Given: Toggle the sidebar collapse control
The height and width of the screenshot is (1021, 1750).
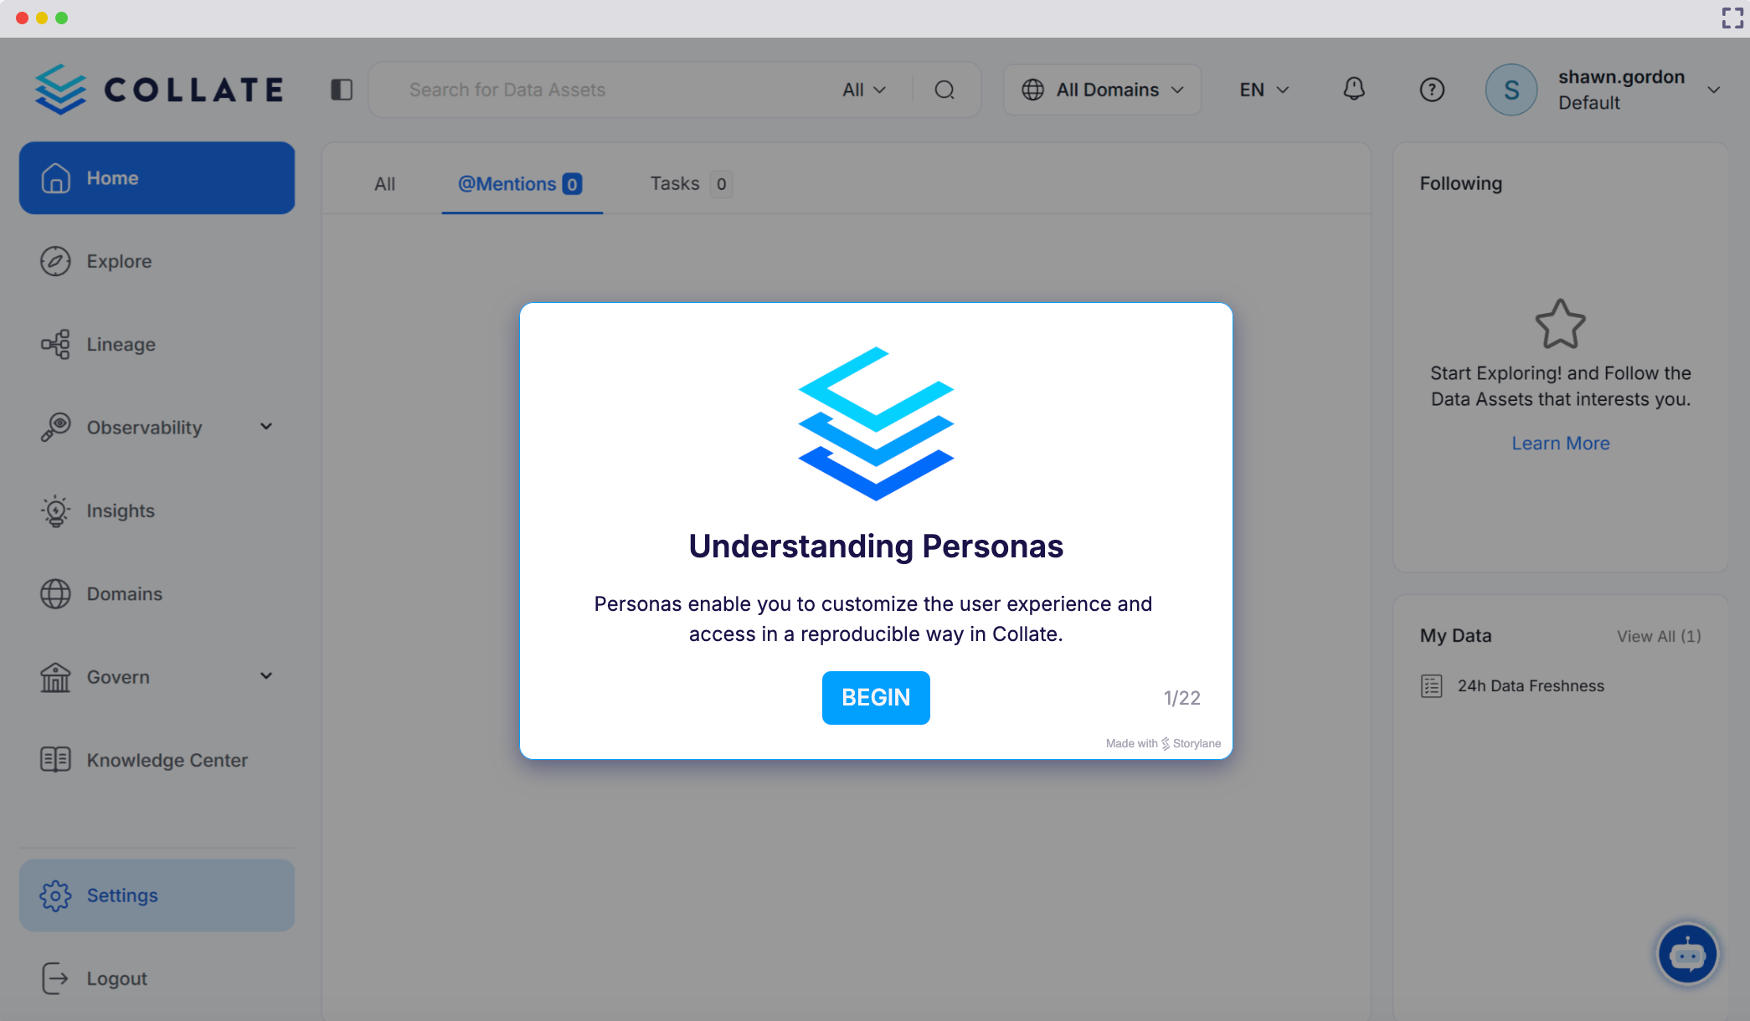Looking at the screenshot, I should [342, 89].
